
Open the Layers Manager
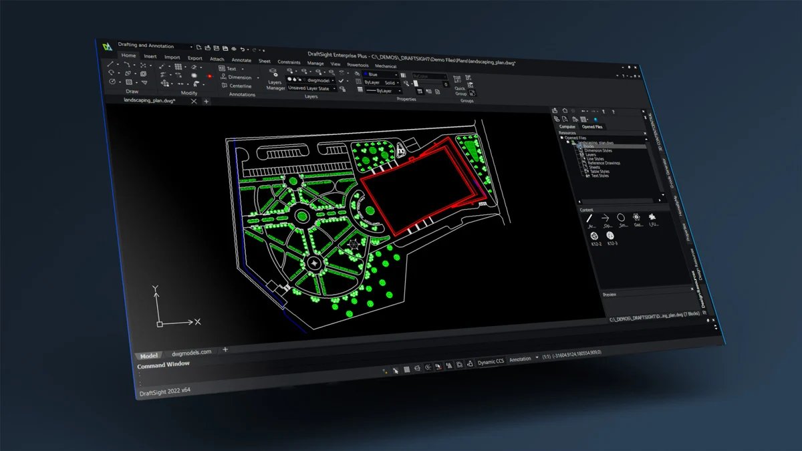(275, 80)
